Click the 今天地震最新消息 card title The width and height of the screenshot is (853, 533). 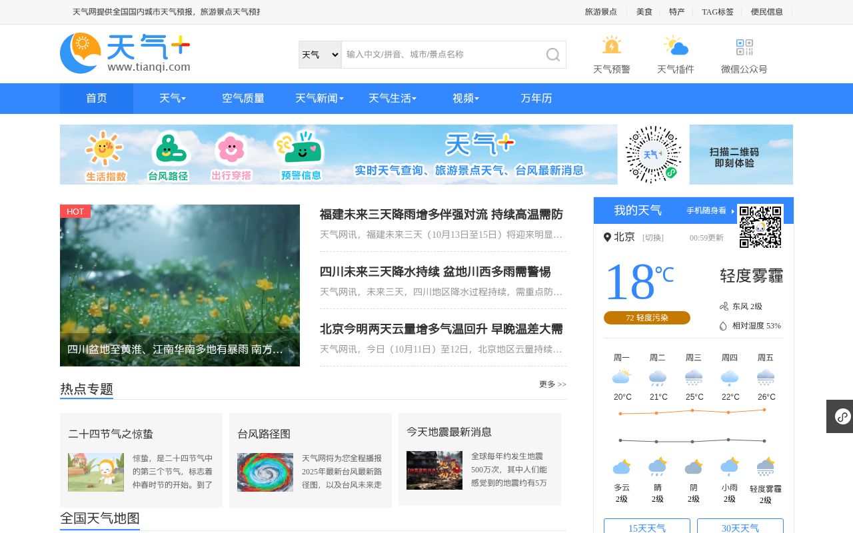[449, 432]
